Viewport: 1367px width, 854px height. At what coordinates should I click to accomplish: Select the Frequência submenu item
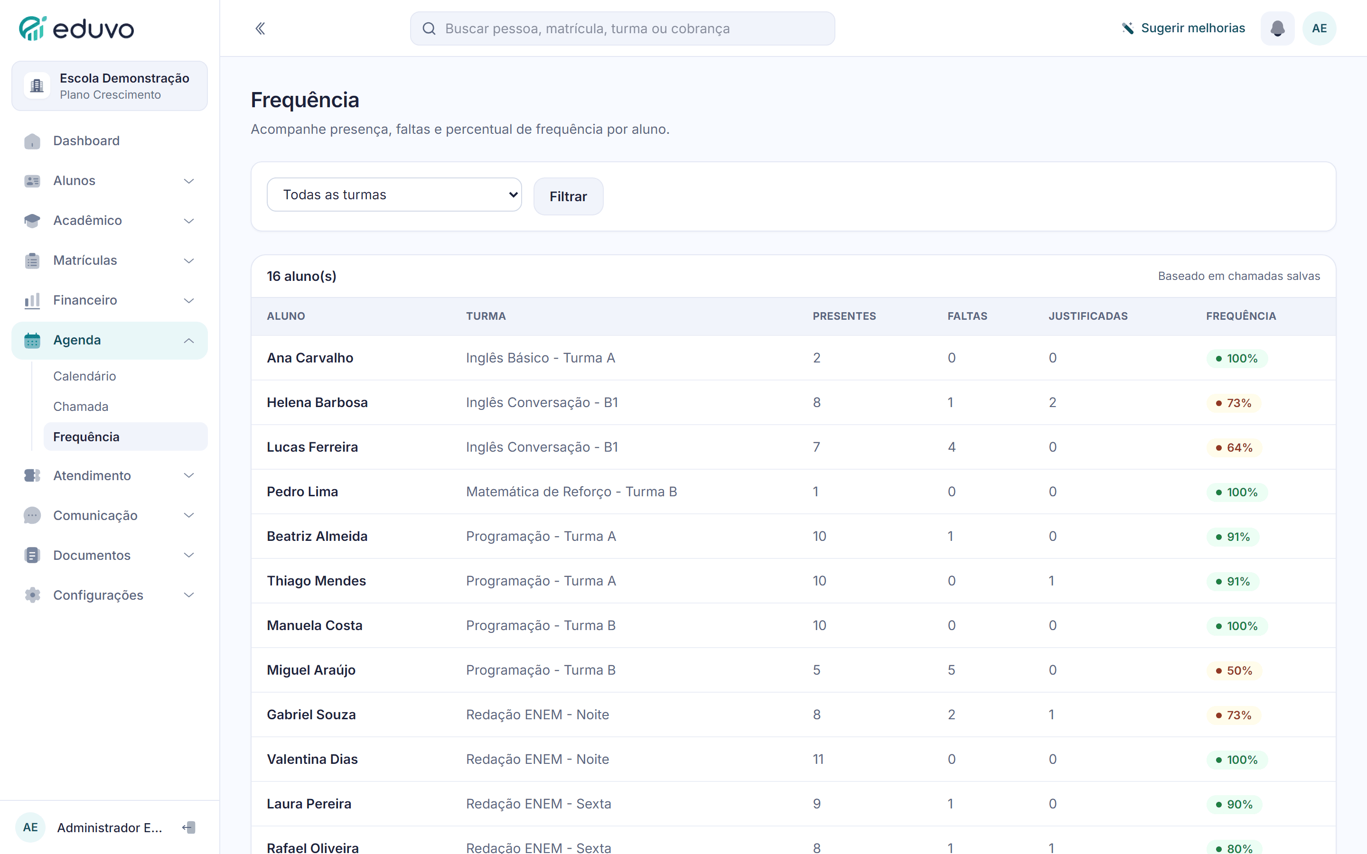125,436
